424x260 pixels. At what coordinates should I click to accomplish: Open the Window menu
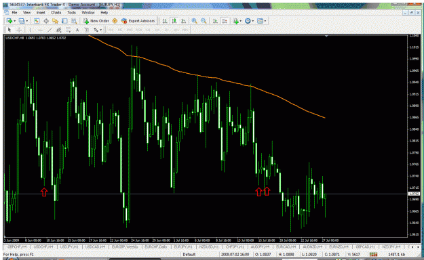(x=88, y=12)
